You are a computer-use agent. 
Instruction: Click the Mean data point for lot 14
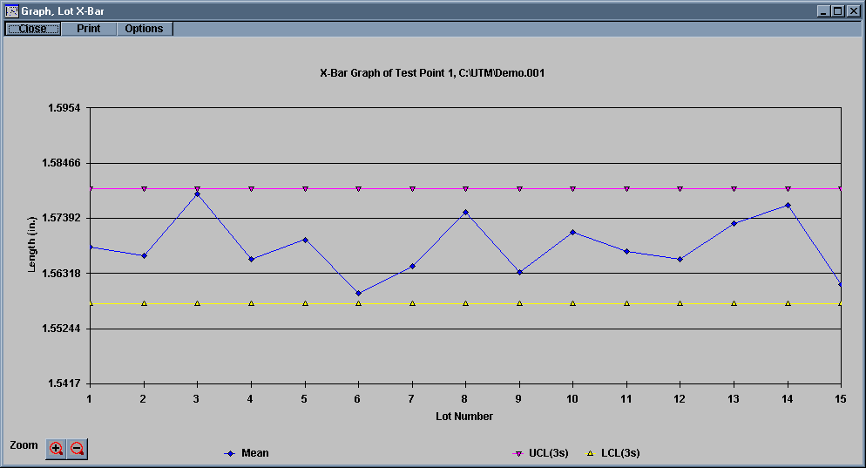[x=788, y=206]
